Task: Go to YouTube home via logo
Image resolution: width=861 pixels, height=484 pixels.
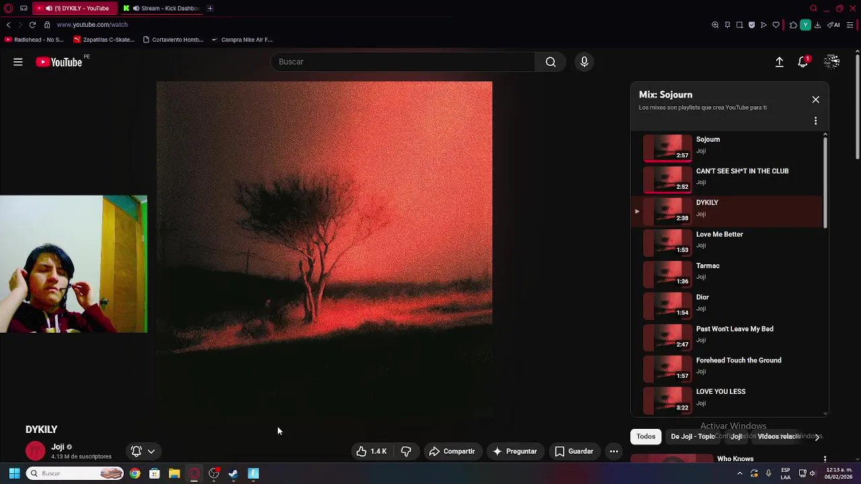Action: coord(59,62)
